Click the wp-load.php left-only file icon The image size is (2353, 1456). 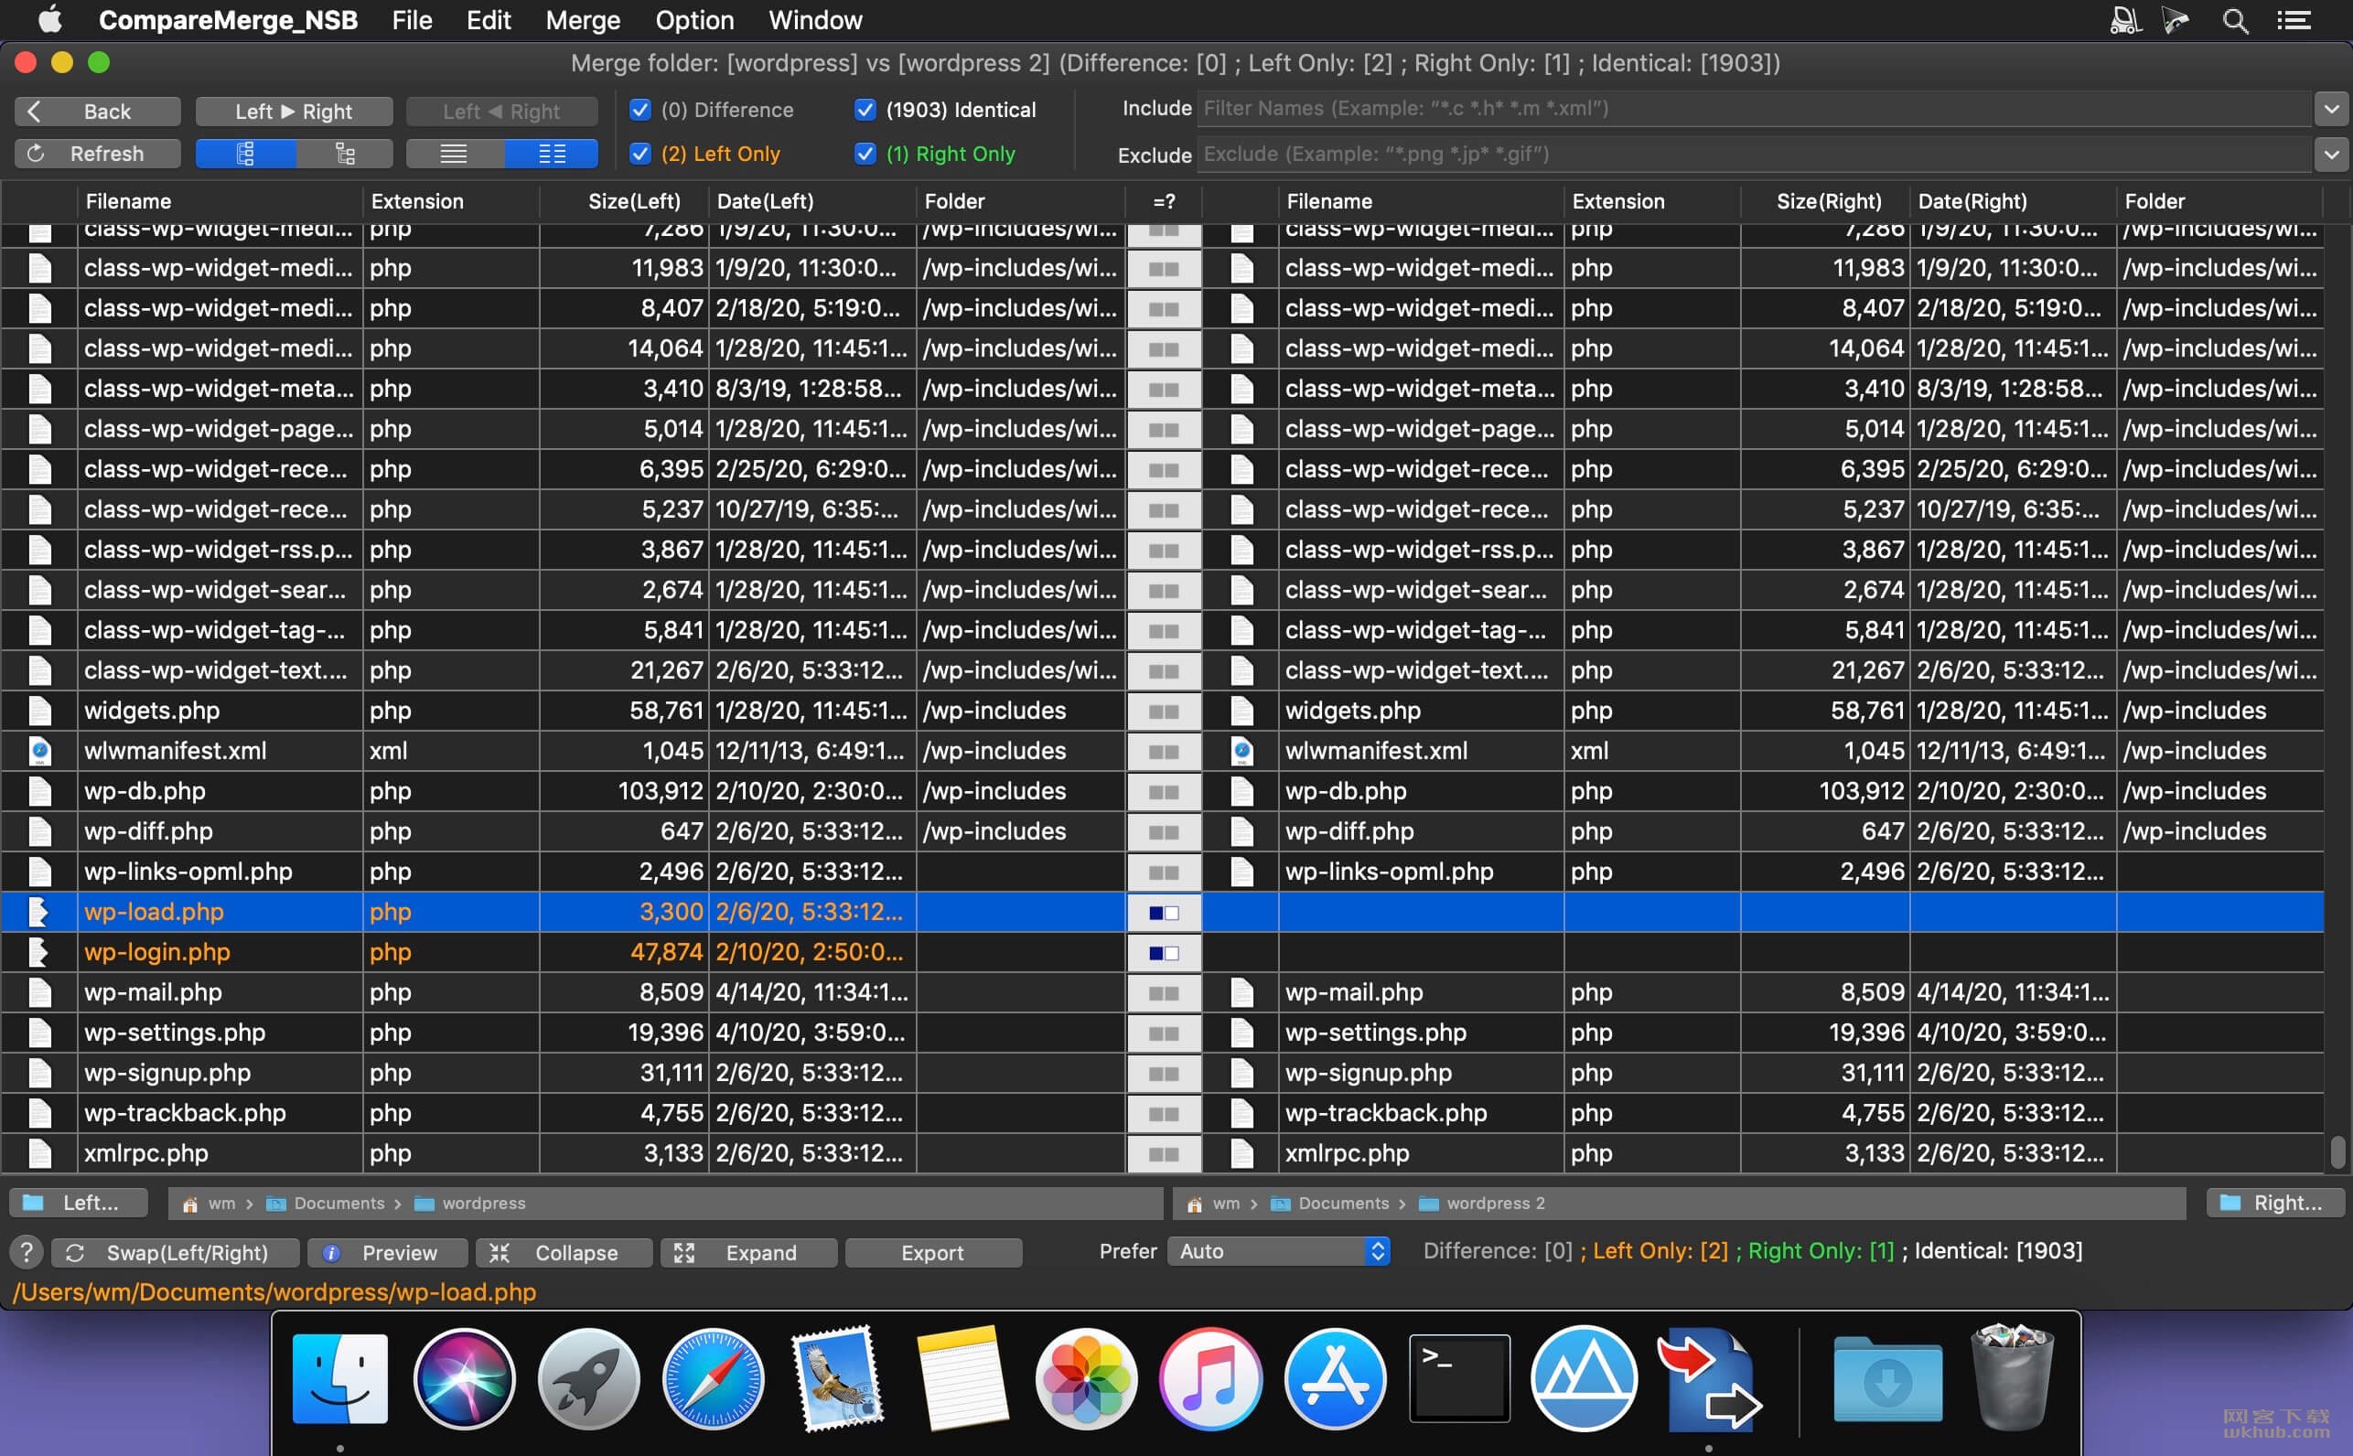[x=38, y=912]
